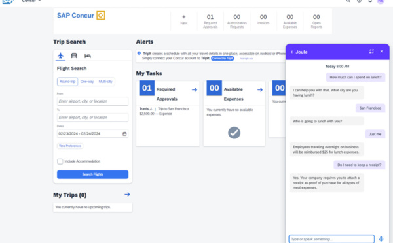Viewport: 393px width, 243px height.
Task: Open notifications bell in top bar
Action: (x=370, y=1)
